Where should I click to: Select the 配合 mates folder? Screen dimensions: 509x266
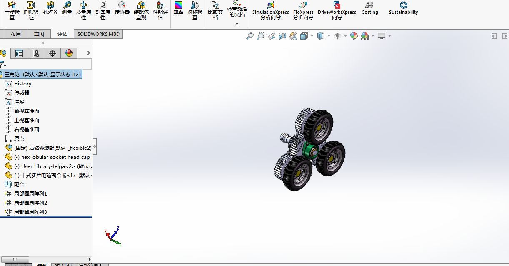click(15, 185)
